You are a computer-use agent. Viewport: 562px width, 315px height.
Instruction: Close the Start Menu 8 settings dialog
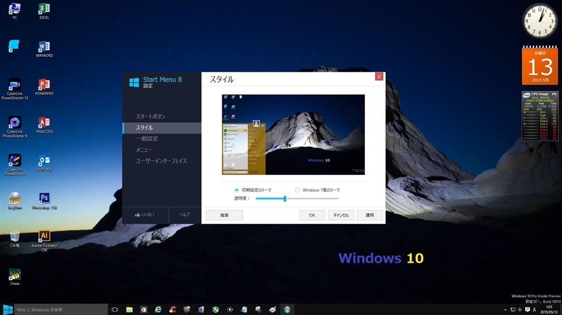tap(379, 77)
